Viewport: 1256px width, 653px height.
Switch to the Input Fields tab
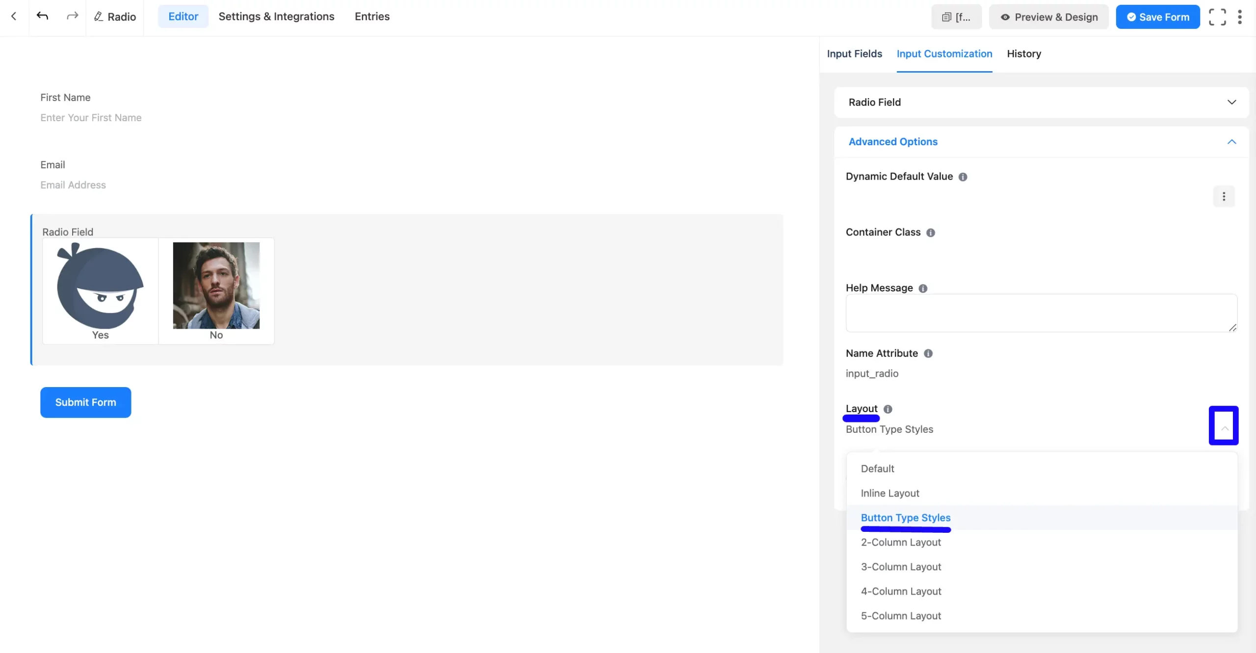click(x=854, y=54)
